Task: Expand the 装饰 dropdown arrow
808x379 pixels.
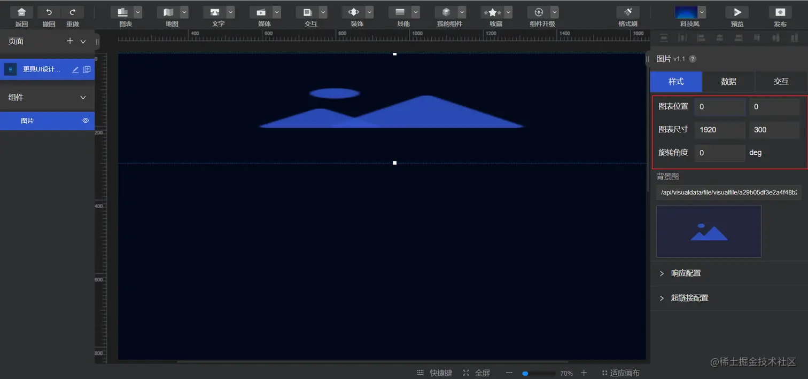Action: pos(369,12)
